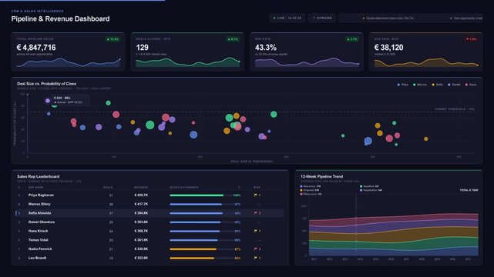This screenshot has width=494, height=277.
Task: Click the red down-trend badge on Avg Deal Size
Action: pyautogui.click(x=471, y=39)
